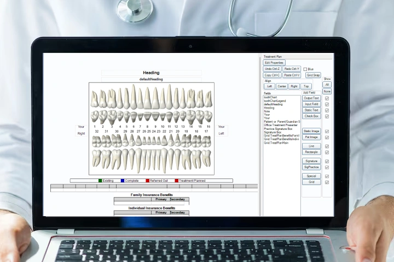Click the Edit Properties button
Viewport: 394px width, 262px height.
coord(274,63)
